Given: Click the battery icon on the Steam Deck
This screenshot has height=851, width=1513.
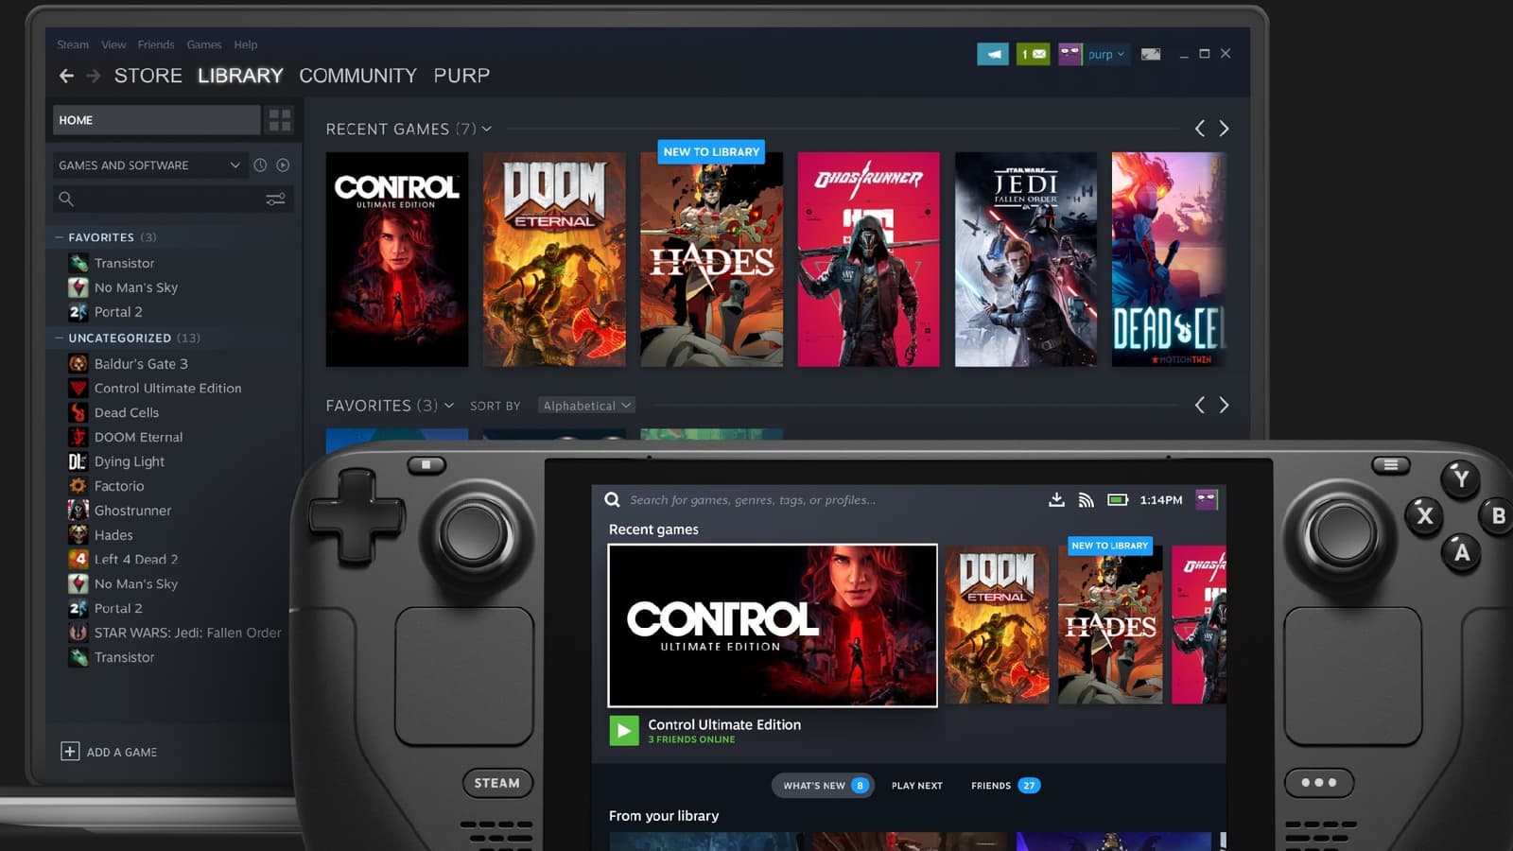Looking at the screenshot, I should pyautogui.click(x=1118, y=499).
